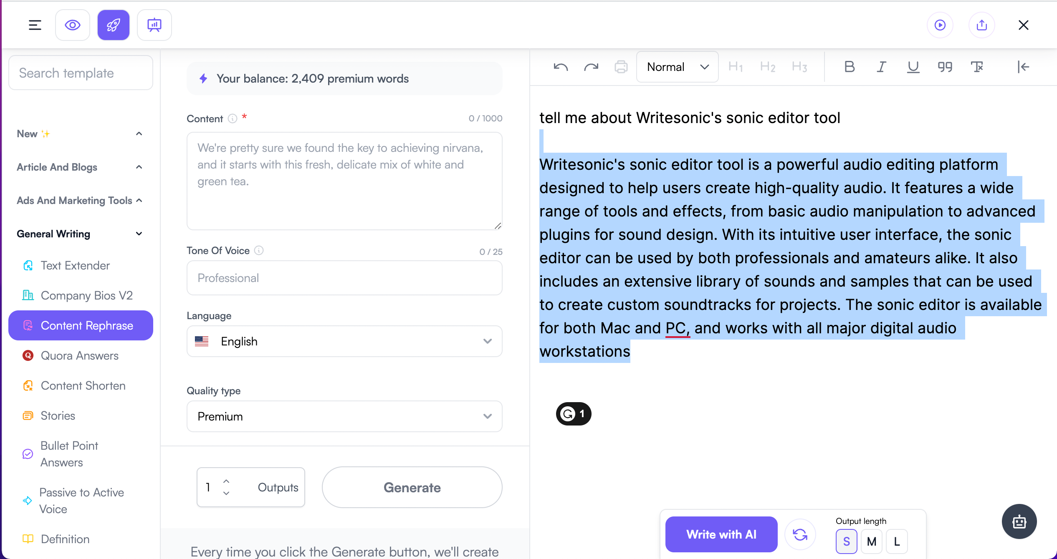Open Company Bios V2 template
Screen dimensions: 1057x559
pos(80,295)
